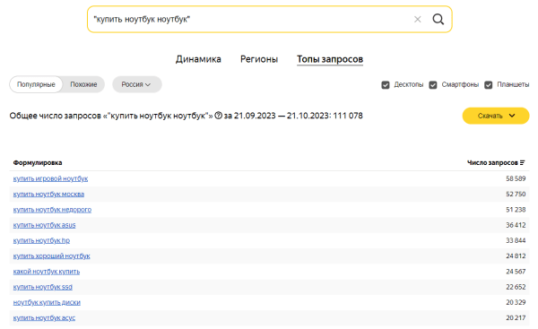Screen dimensions: 538x329
Task: Click the Формулировка column header
Action: point(38,162)
